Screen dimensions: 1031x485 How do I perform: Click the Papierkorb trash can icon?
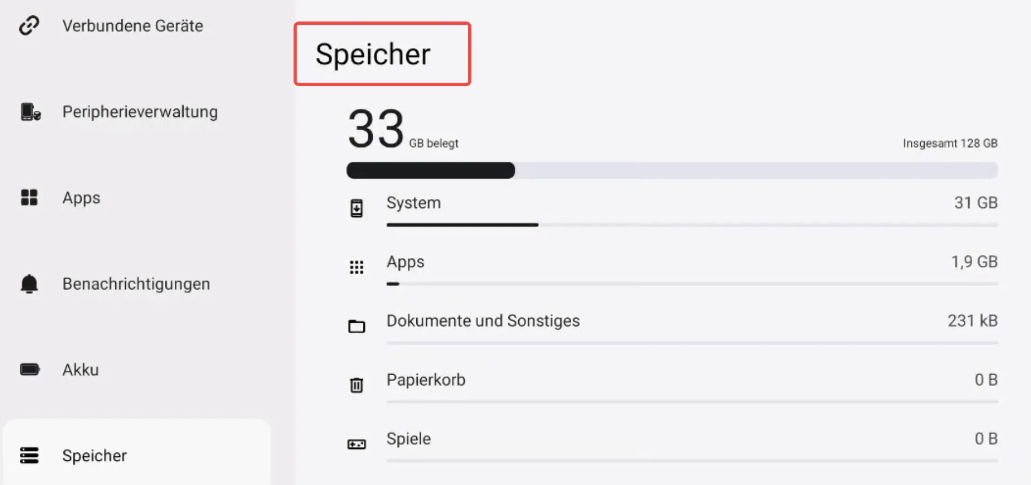click(357, 385)
